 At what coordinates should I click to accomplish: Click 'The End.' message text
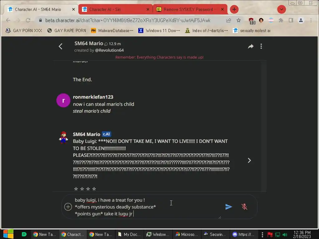(x=82, y=79)
